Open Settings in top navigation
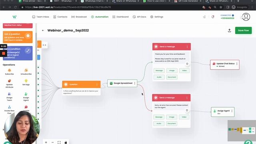 click(157, 17)
